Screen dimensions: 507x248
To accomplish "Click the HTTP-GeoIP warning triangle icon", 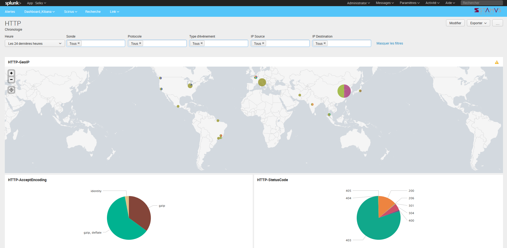I will (497, 62).
